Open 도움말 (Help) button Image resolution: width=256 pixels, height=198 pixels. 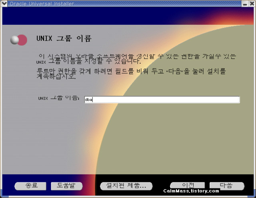pyautogui.click(x=67, y=186)
